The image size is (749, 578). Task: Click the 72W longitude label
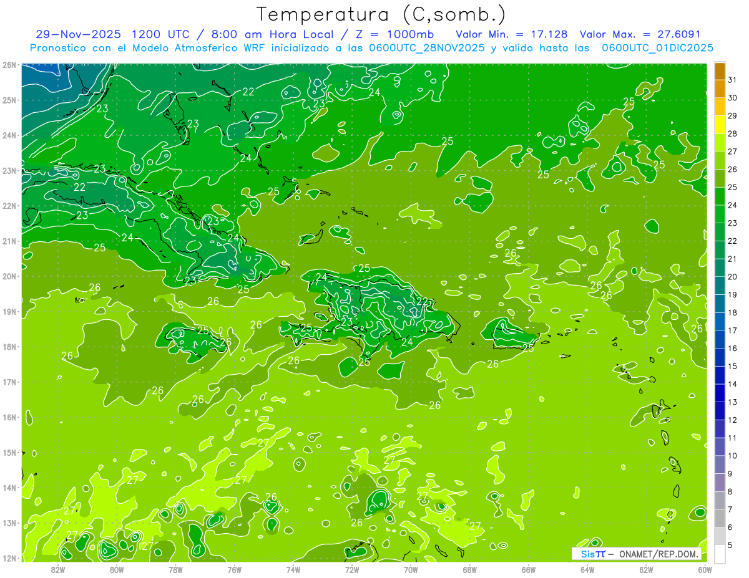[352, 570]
